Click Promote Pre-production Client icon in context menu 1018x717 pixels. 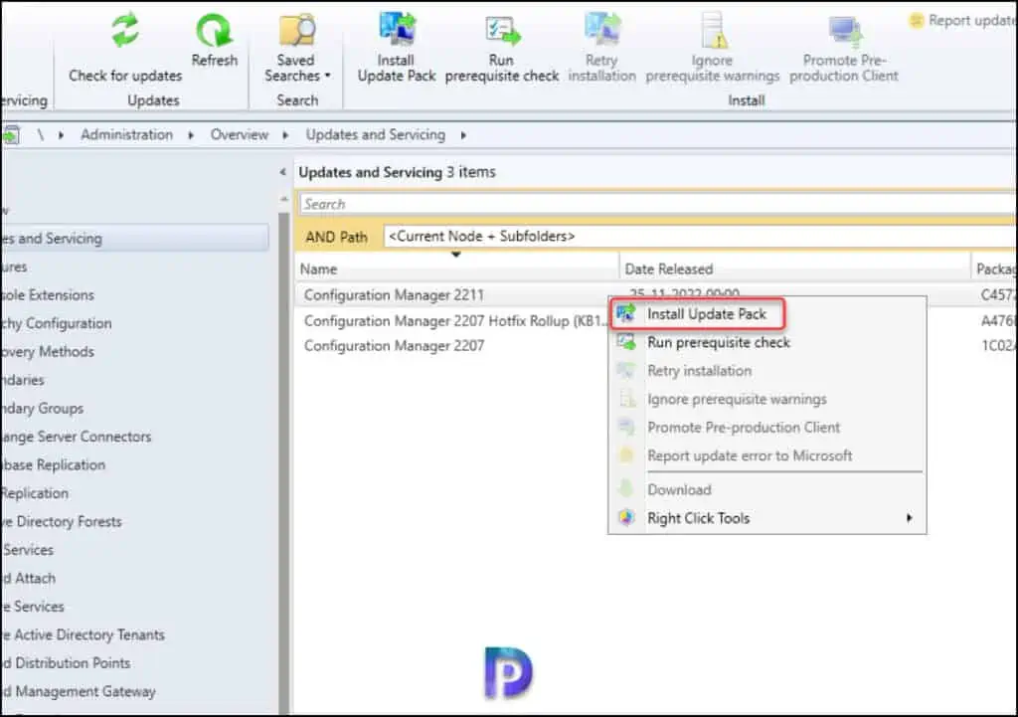point(626,427)
